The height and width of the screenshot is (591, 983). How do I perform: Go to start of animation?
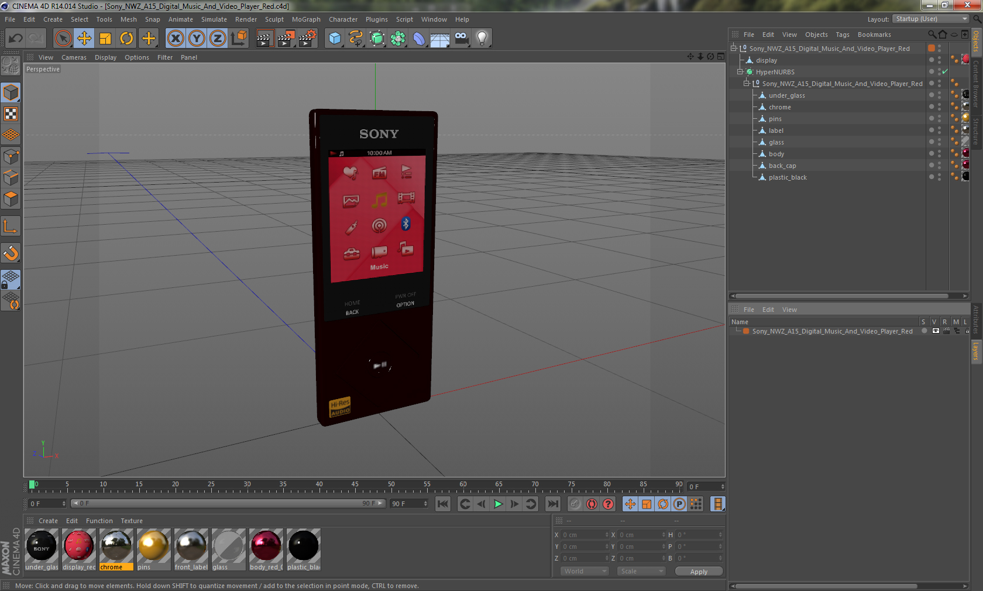(443, 504)
